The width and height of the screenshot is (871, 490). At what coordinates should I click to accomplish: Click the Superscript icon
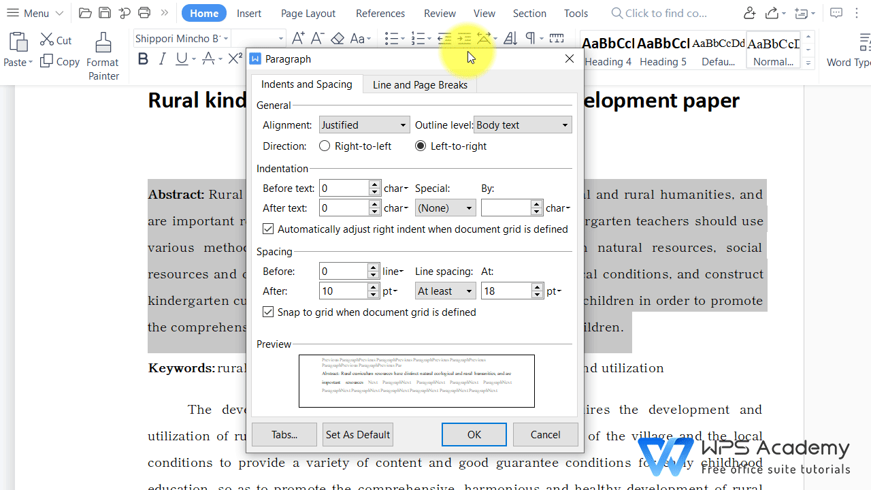[x=234, y=59]
